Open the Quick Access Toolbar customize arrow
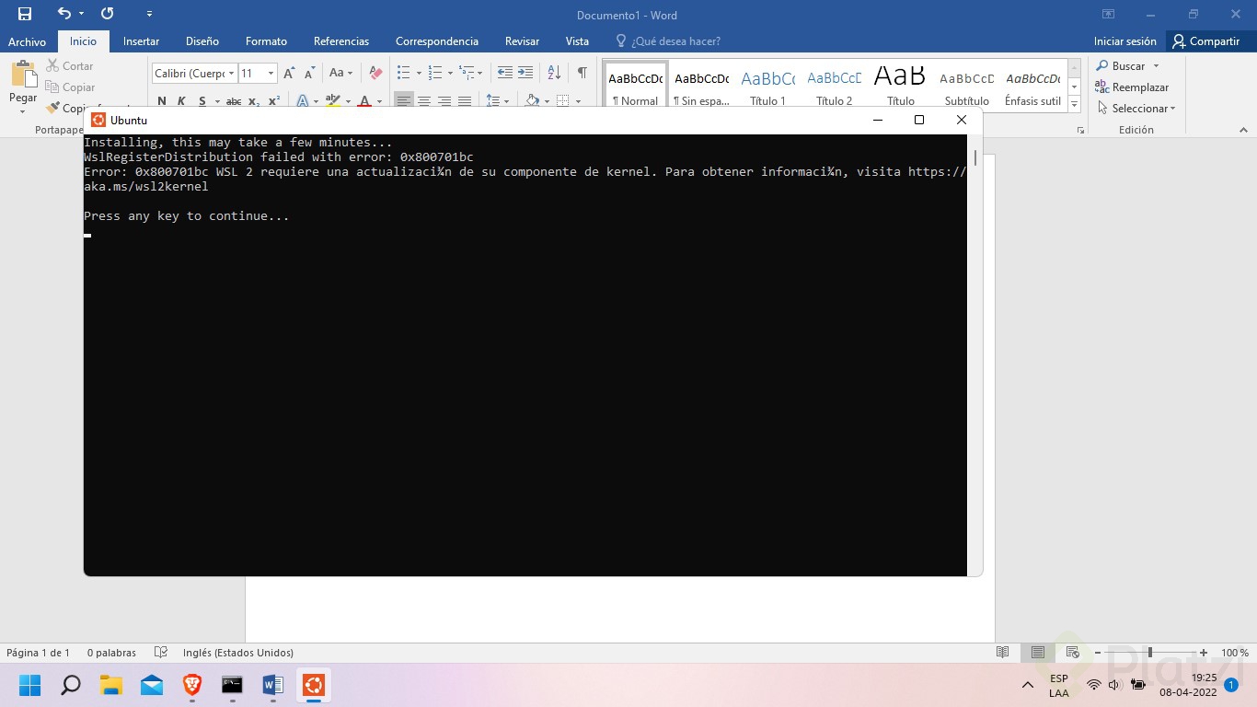Viewport: 1257px width, 707px height. [x=150, y=14]
